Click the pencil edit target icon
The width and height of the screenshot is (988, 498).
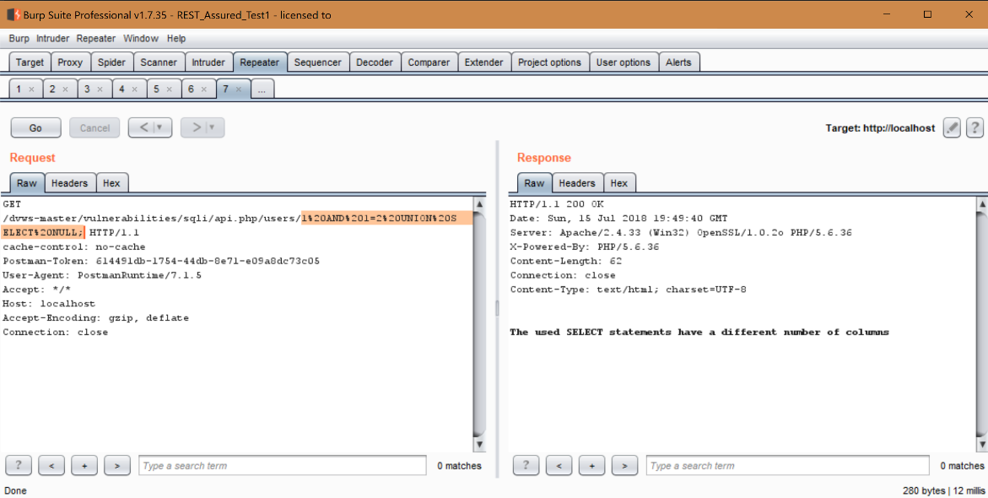coord(952,127)
